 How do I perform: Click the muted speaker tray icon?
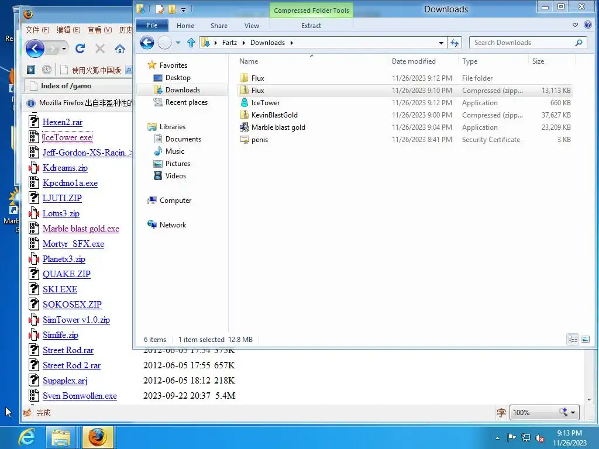tap(540, 437)
